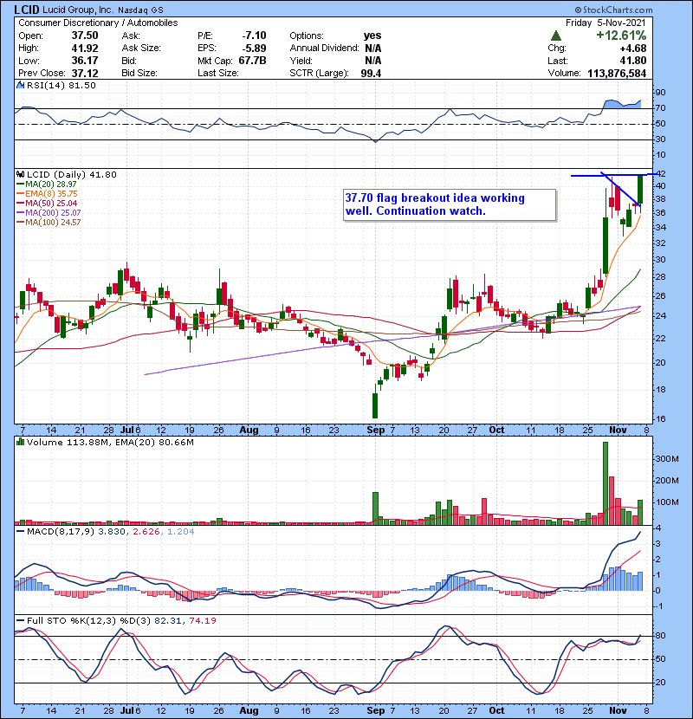Click the Nov label on price chart axis
The width and height of the screenshot is (693, 719).
coord(618,431)
